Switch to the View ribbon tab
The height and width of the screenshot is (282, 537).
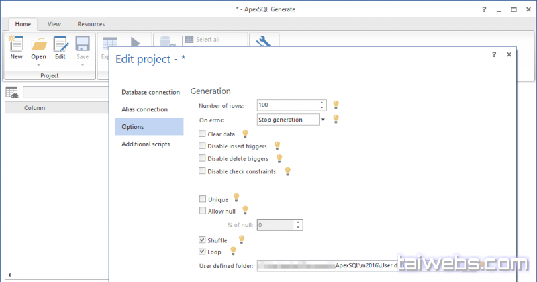(54, 24)
